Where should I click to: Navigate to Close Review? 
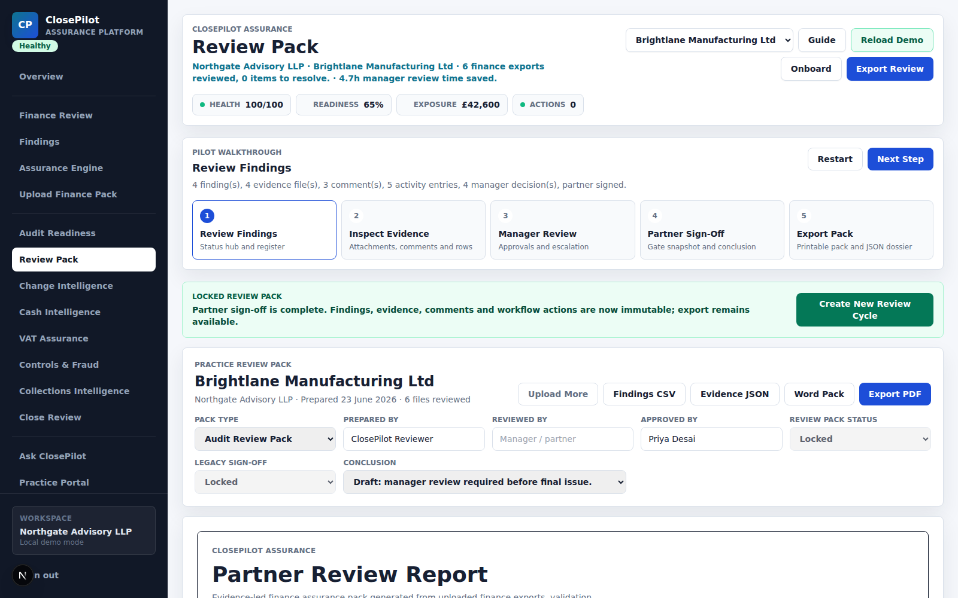(x=84, y=417)
